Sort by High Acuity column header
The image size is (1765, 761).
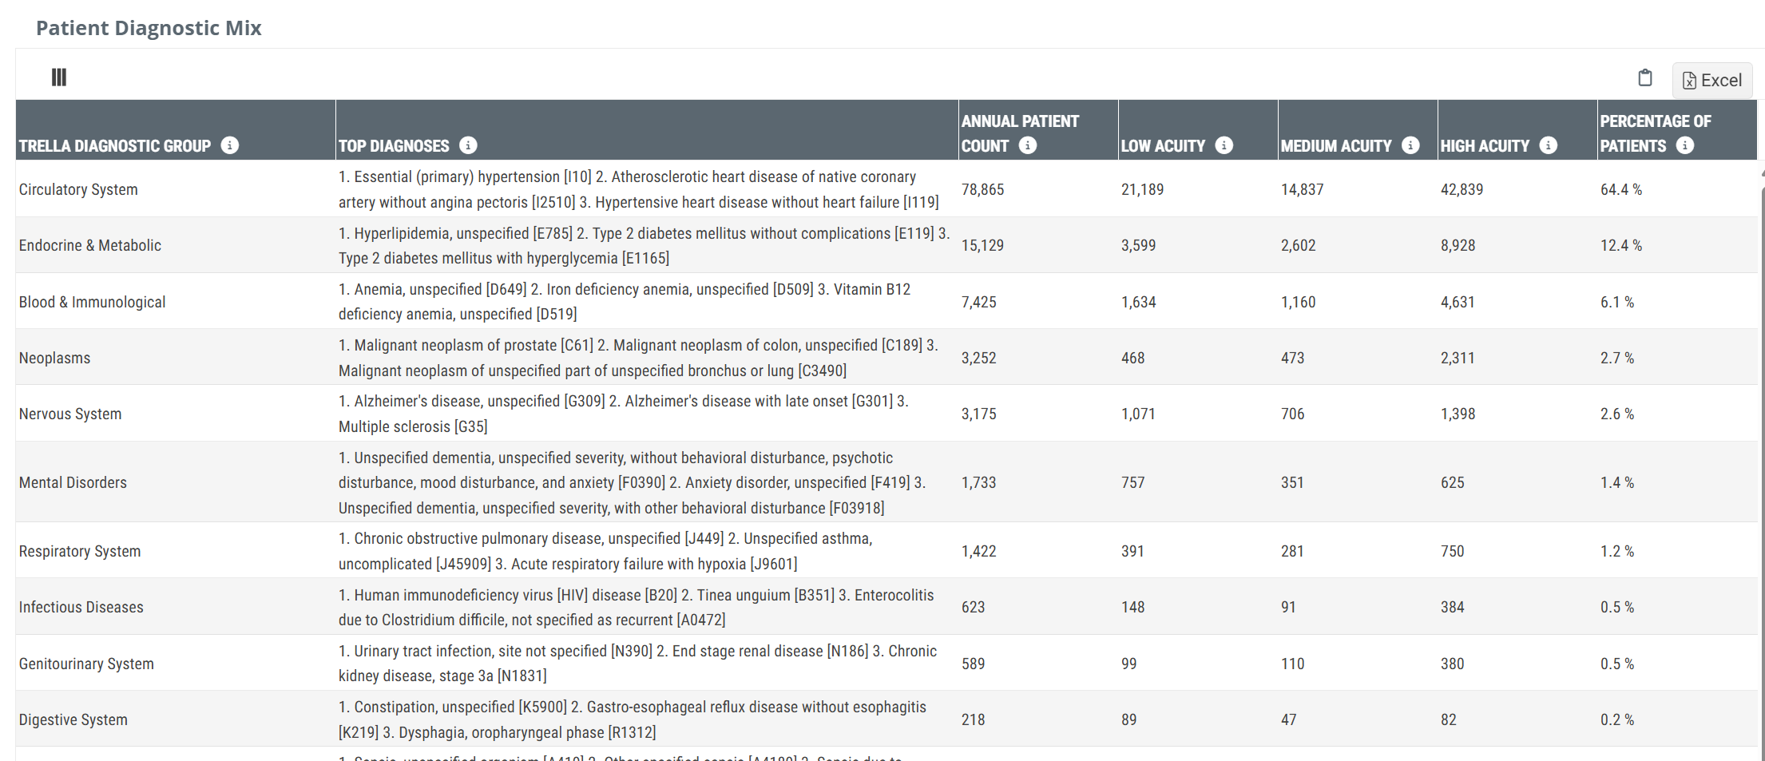pos(1485,146)
